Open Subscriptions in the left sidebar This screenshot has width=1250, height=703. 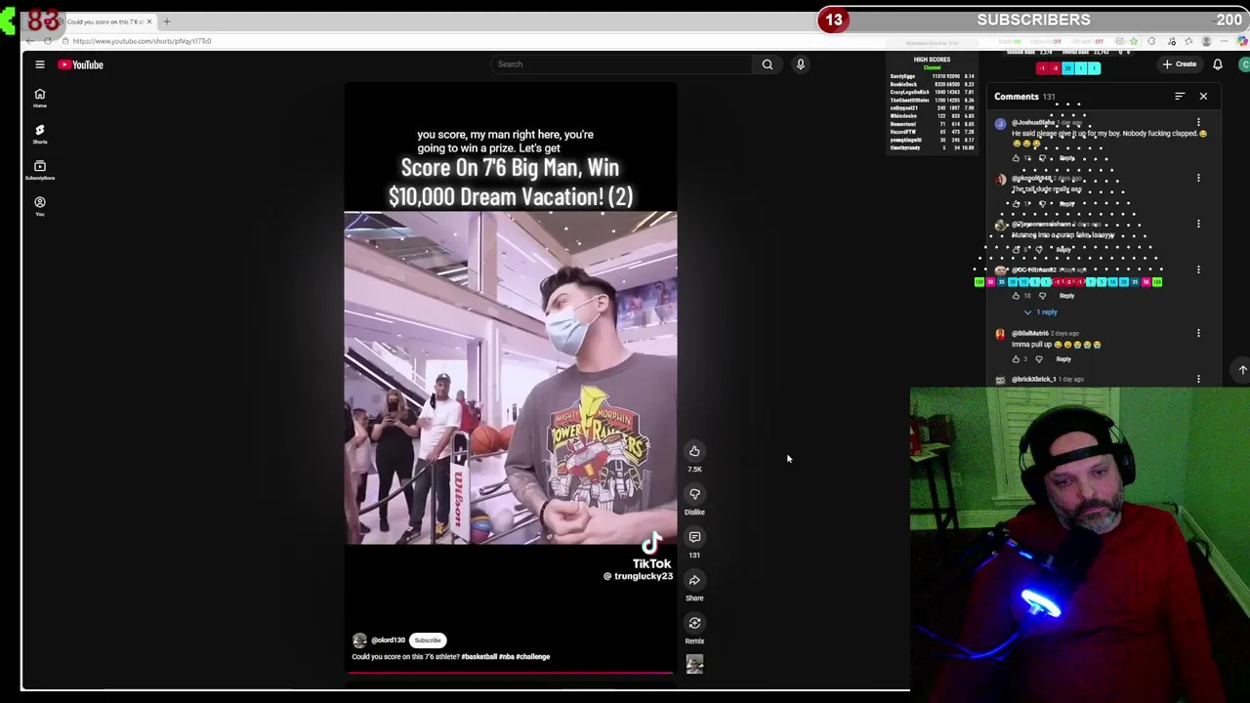[x=40, y=170]
